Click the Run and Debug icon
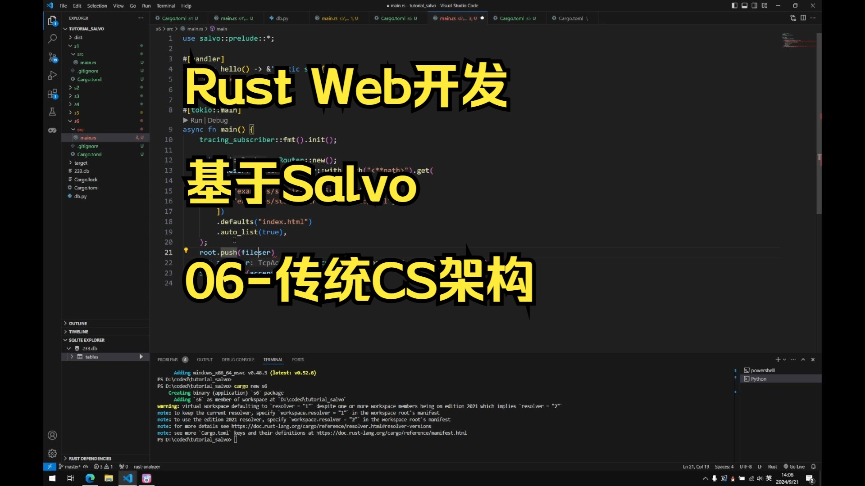865x486 pixels. pyautogui.click(x=52, y=75)
